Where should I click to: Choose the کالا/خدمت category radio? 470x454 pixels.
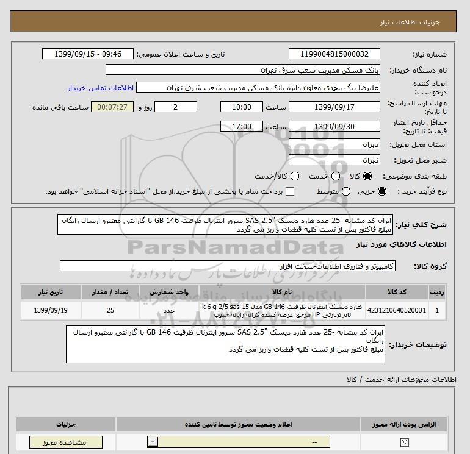click(x=295, y=176)
